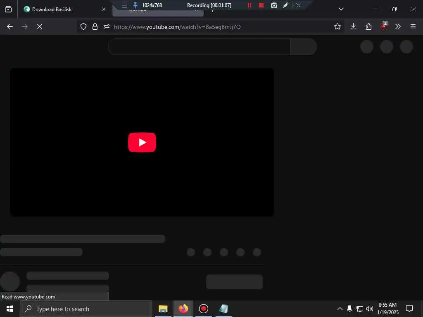Image resolution: width=423 pixels, height=317 pixels.
Task: Show more tools overflow chevrons
Action: [398, 26]
